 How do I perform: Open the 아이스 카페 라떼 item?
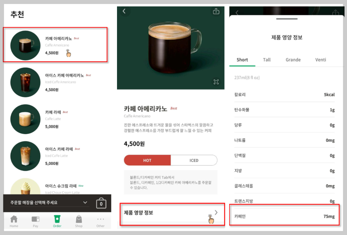[57, 156]
